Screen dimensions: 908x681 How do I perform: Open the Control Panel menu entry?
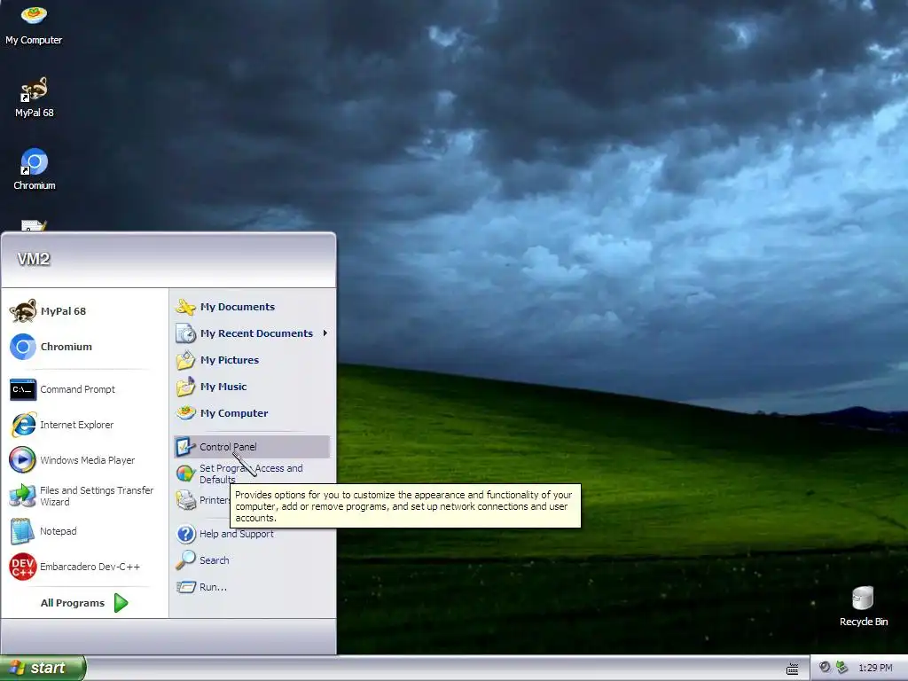tap(252, 447)
